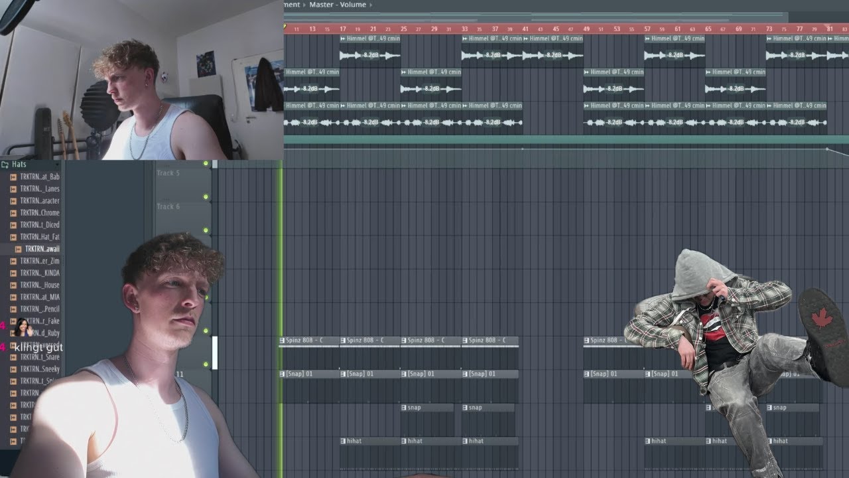Select second-row Himmel audio clip at bar 25
Screen dimensions: 849x478
pos(430,83)
